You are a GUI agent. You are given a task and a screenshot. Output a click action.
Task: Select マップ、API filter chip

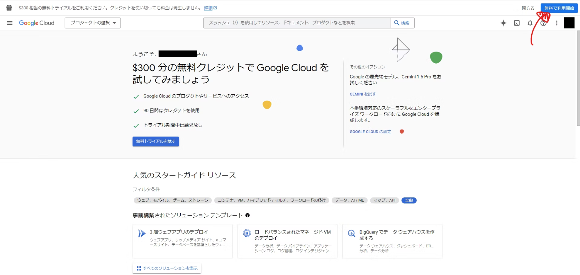click(x=384, y=200)
